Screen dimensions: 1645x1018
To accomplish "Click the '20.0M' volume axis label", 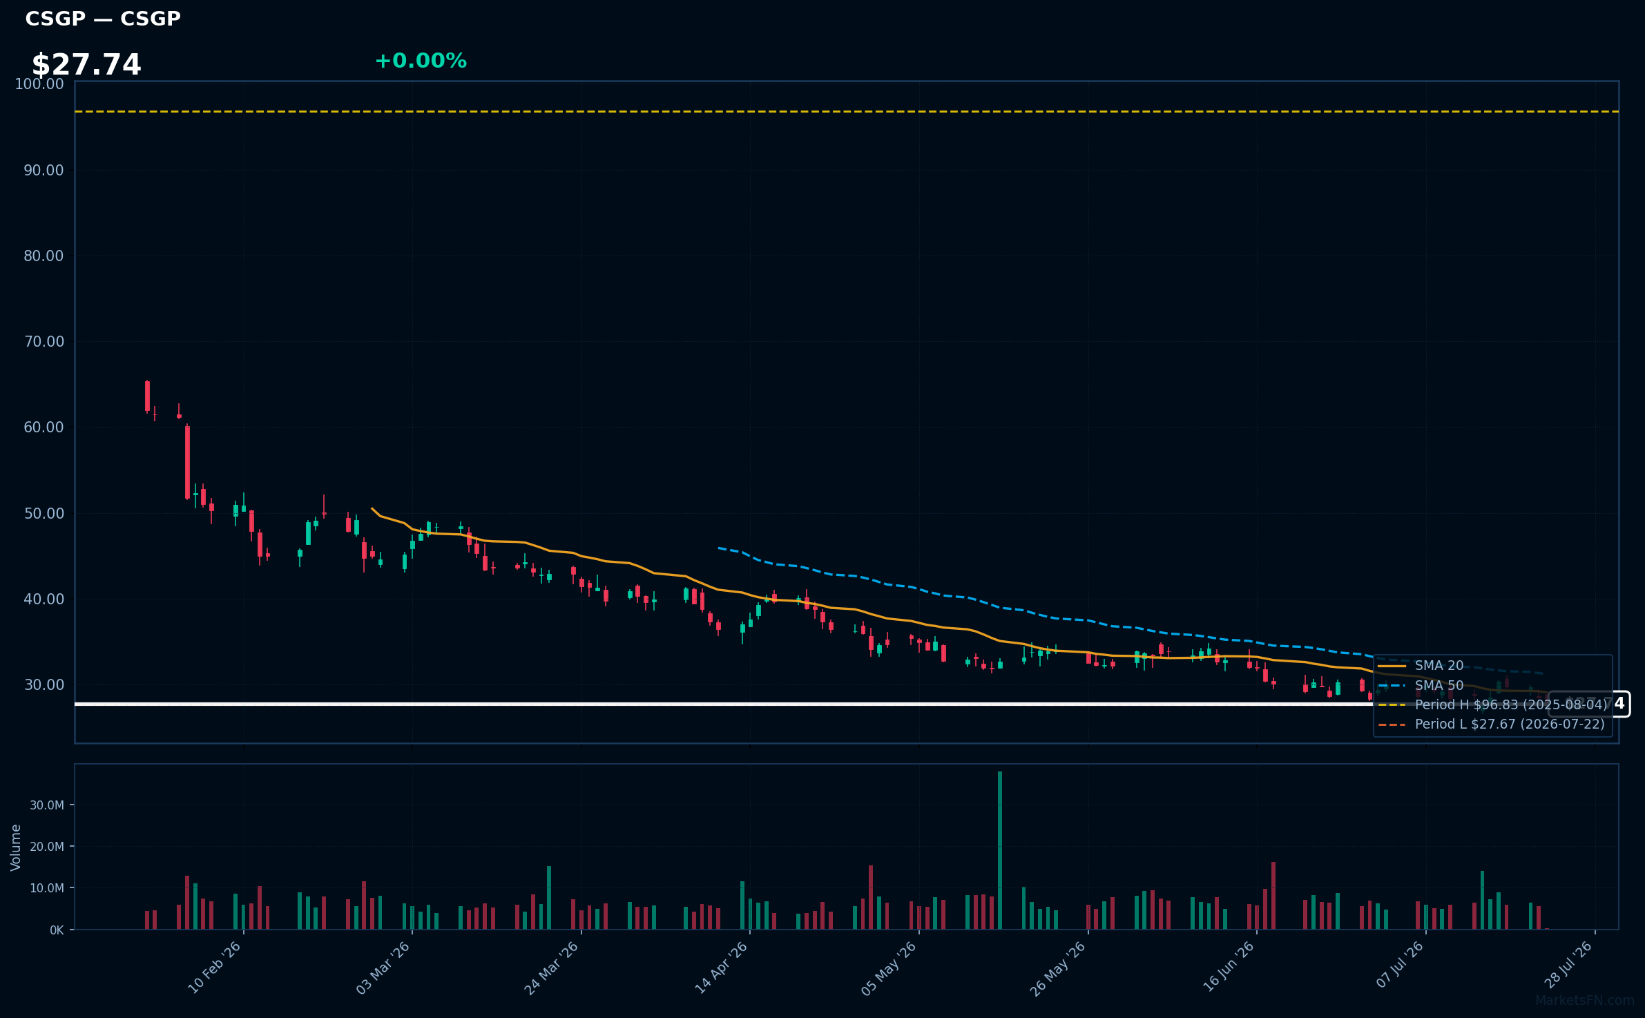I will (x=47, y=847).
